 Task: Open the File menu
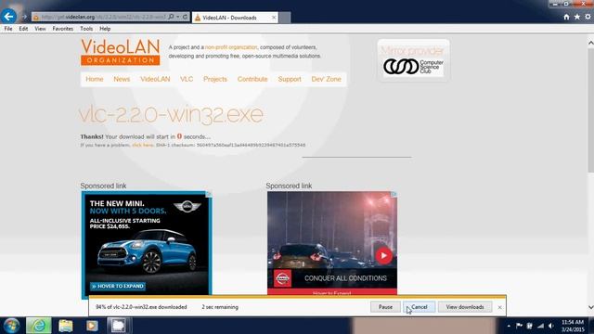(x=8, y=29)
